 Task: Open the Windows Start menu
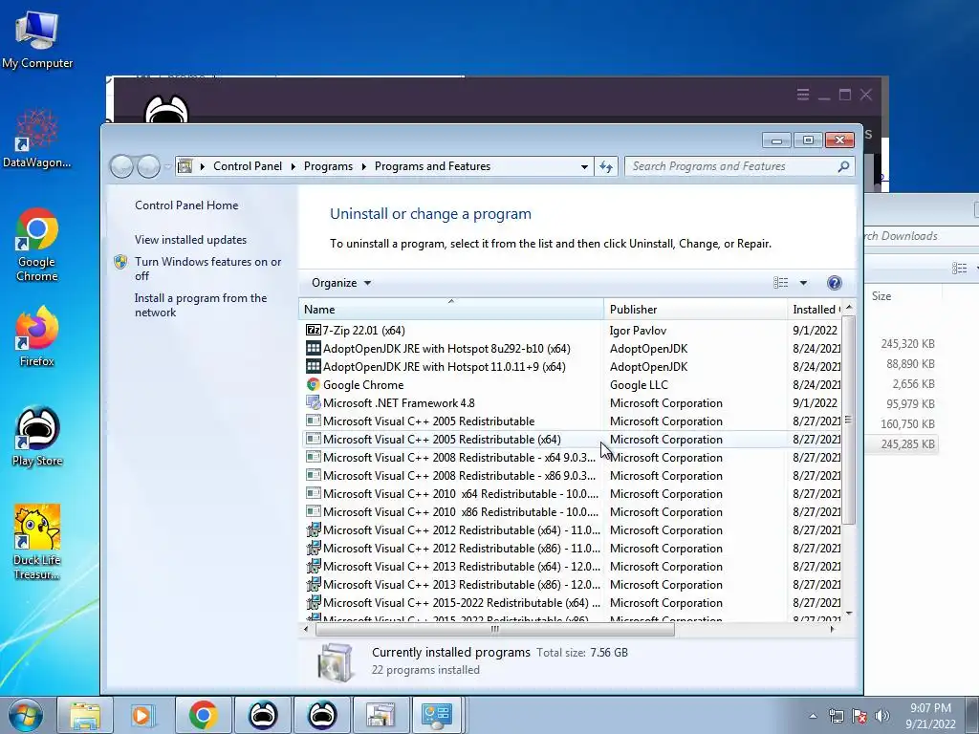click(26, 715)
